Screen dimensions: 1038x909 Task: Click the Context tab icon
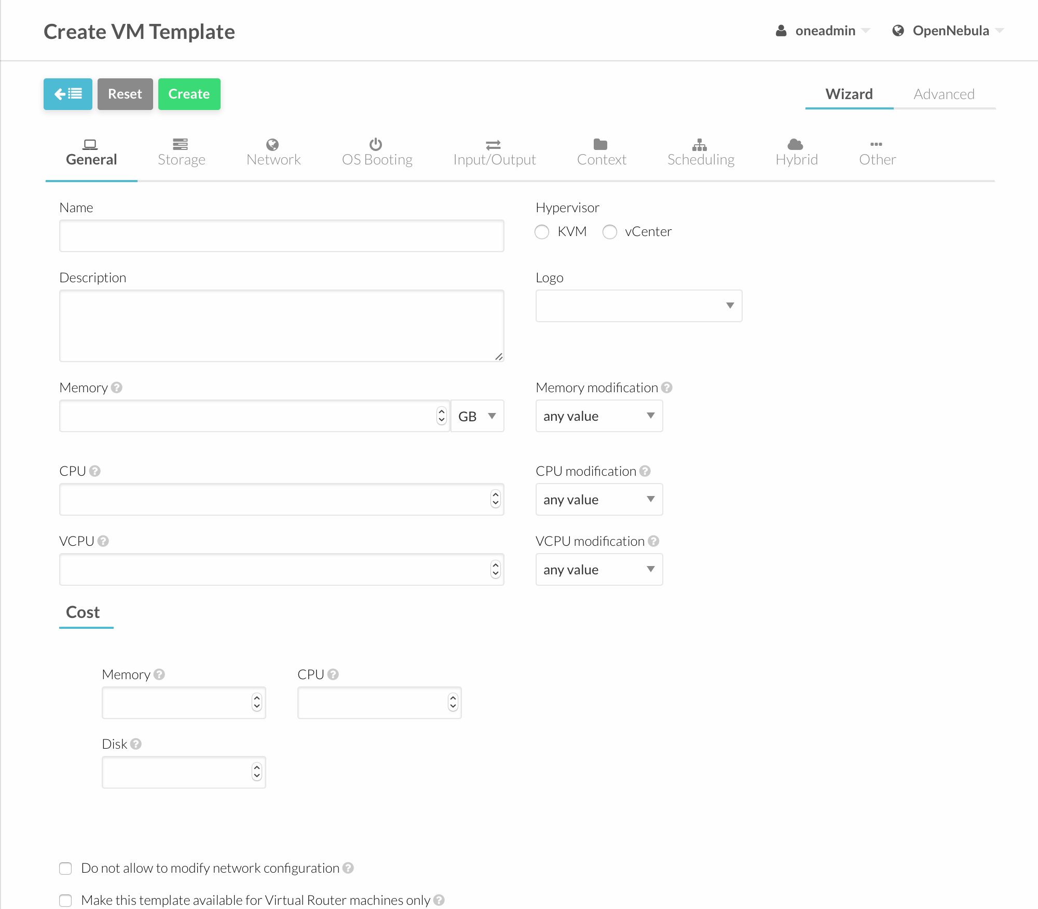(x=601, y=144)
